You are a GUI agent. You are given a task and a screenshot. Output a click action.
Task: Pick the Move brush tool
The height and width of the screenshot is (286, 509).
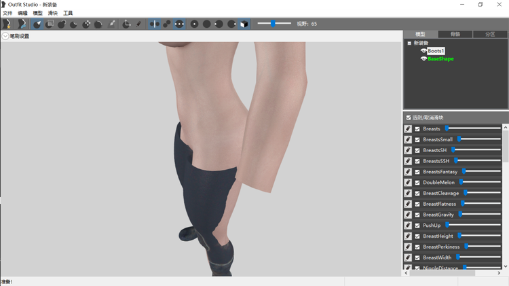point(86,24)
